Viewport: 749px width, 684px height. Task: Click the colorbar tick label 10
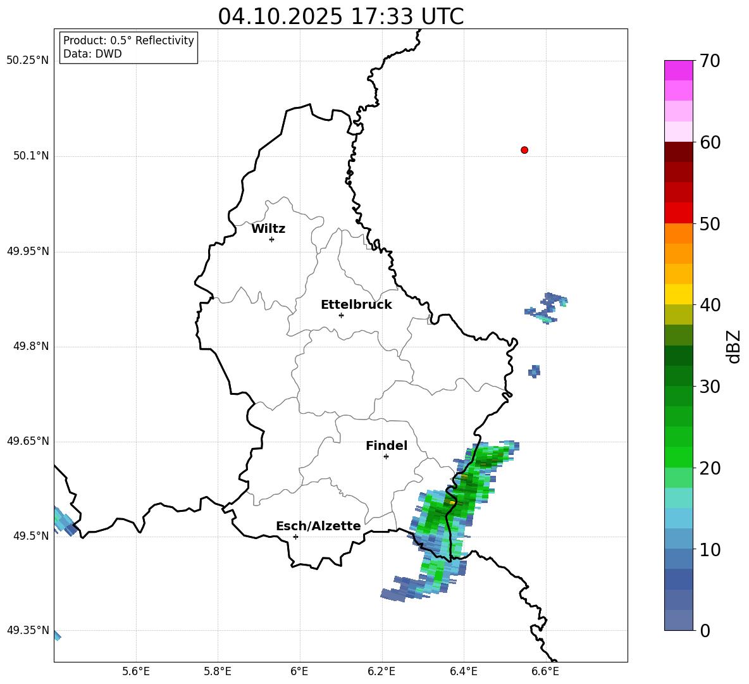pos(710,549)
